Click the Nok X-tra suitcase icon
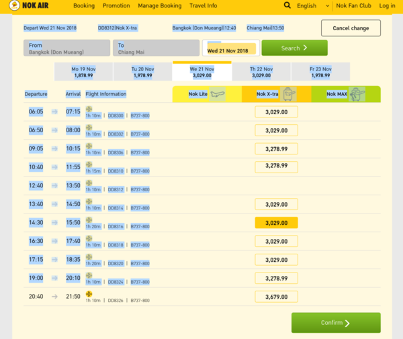403x339 pixels. click(x=288, y=94)
